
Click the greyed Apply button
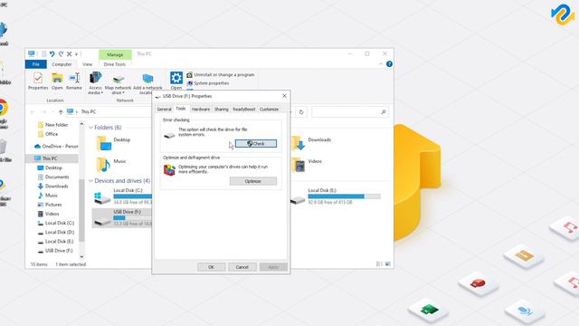point(273,267)
